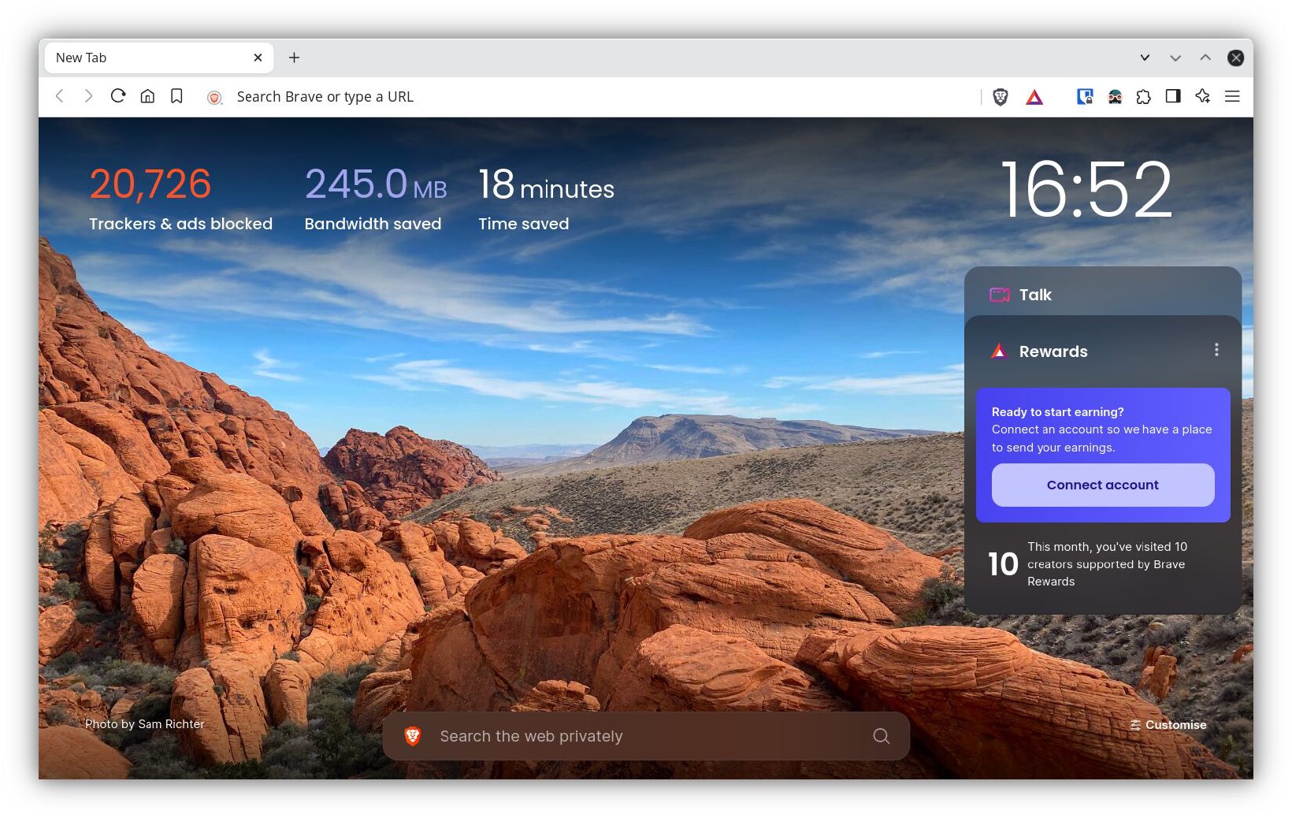Image resolution: width=1292 pixels, height=818 pixels.
Task: Open the blue bookmark extension icon
Action: tap(1085, 96)
